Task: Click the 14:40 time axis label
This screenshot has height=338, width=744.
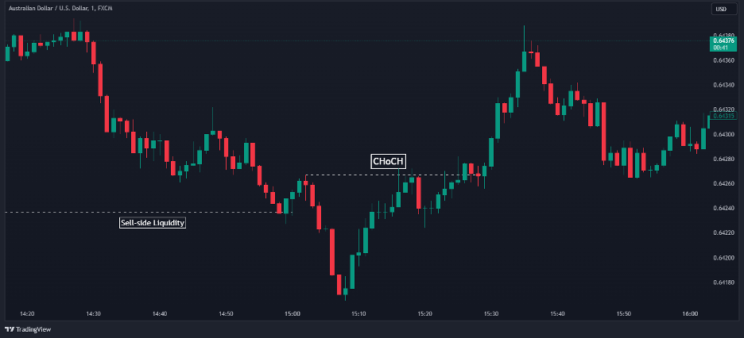Action: coord(159,314)
